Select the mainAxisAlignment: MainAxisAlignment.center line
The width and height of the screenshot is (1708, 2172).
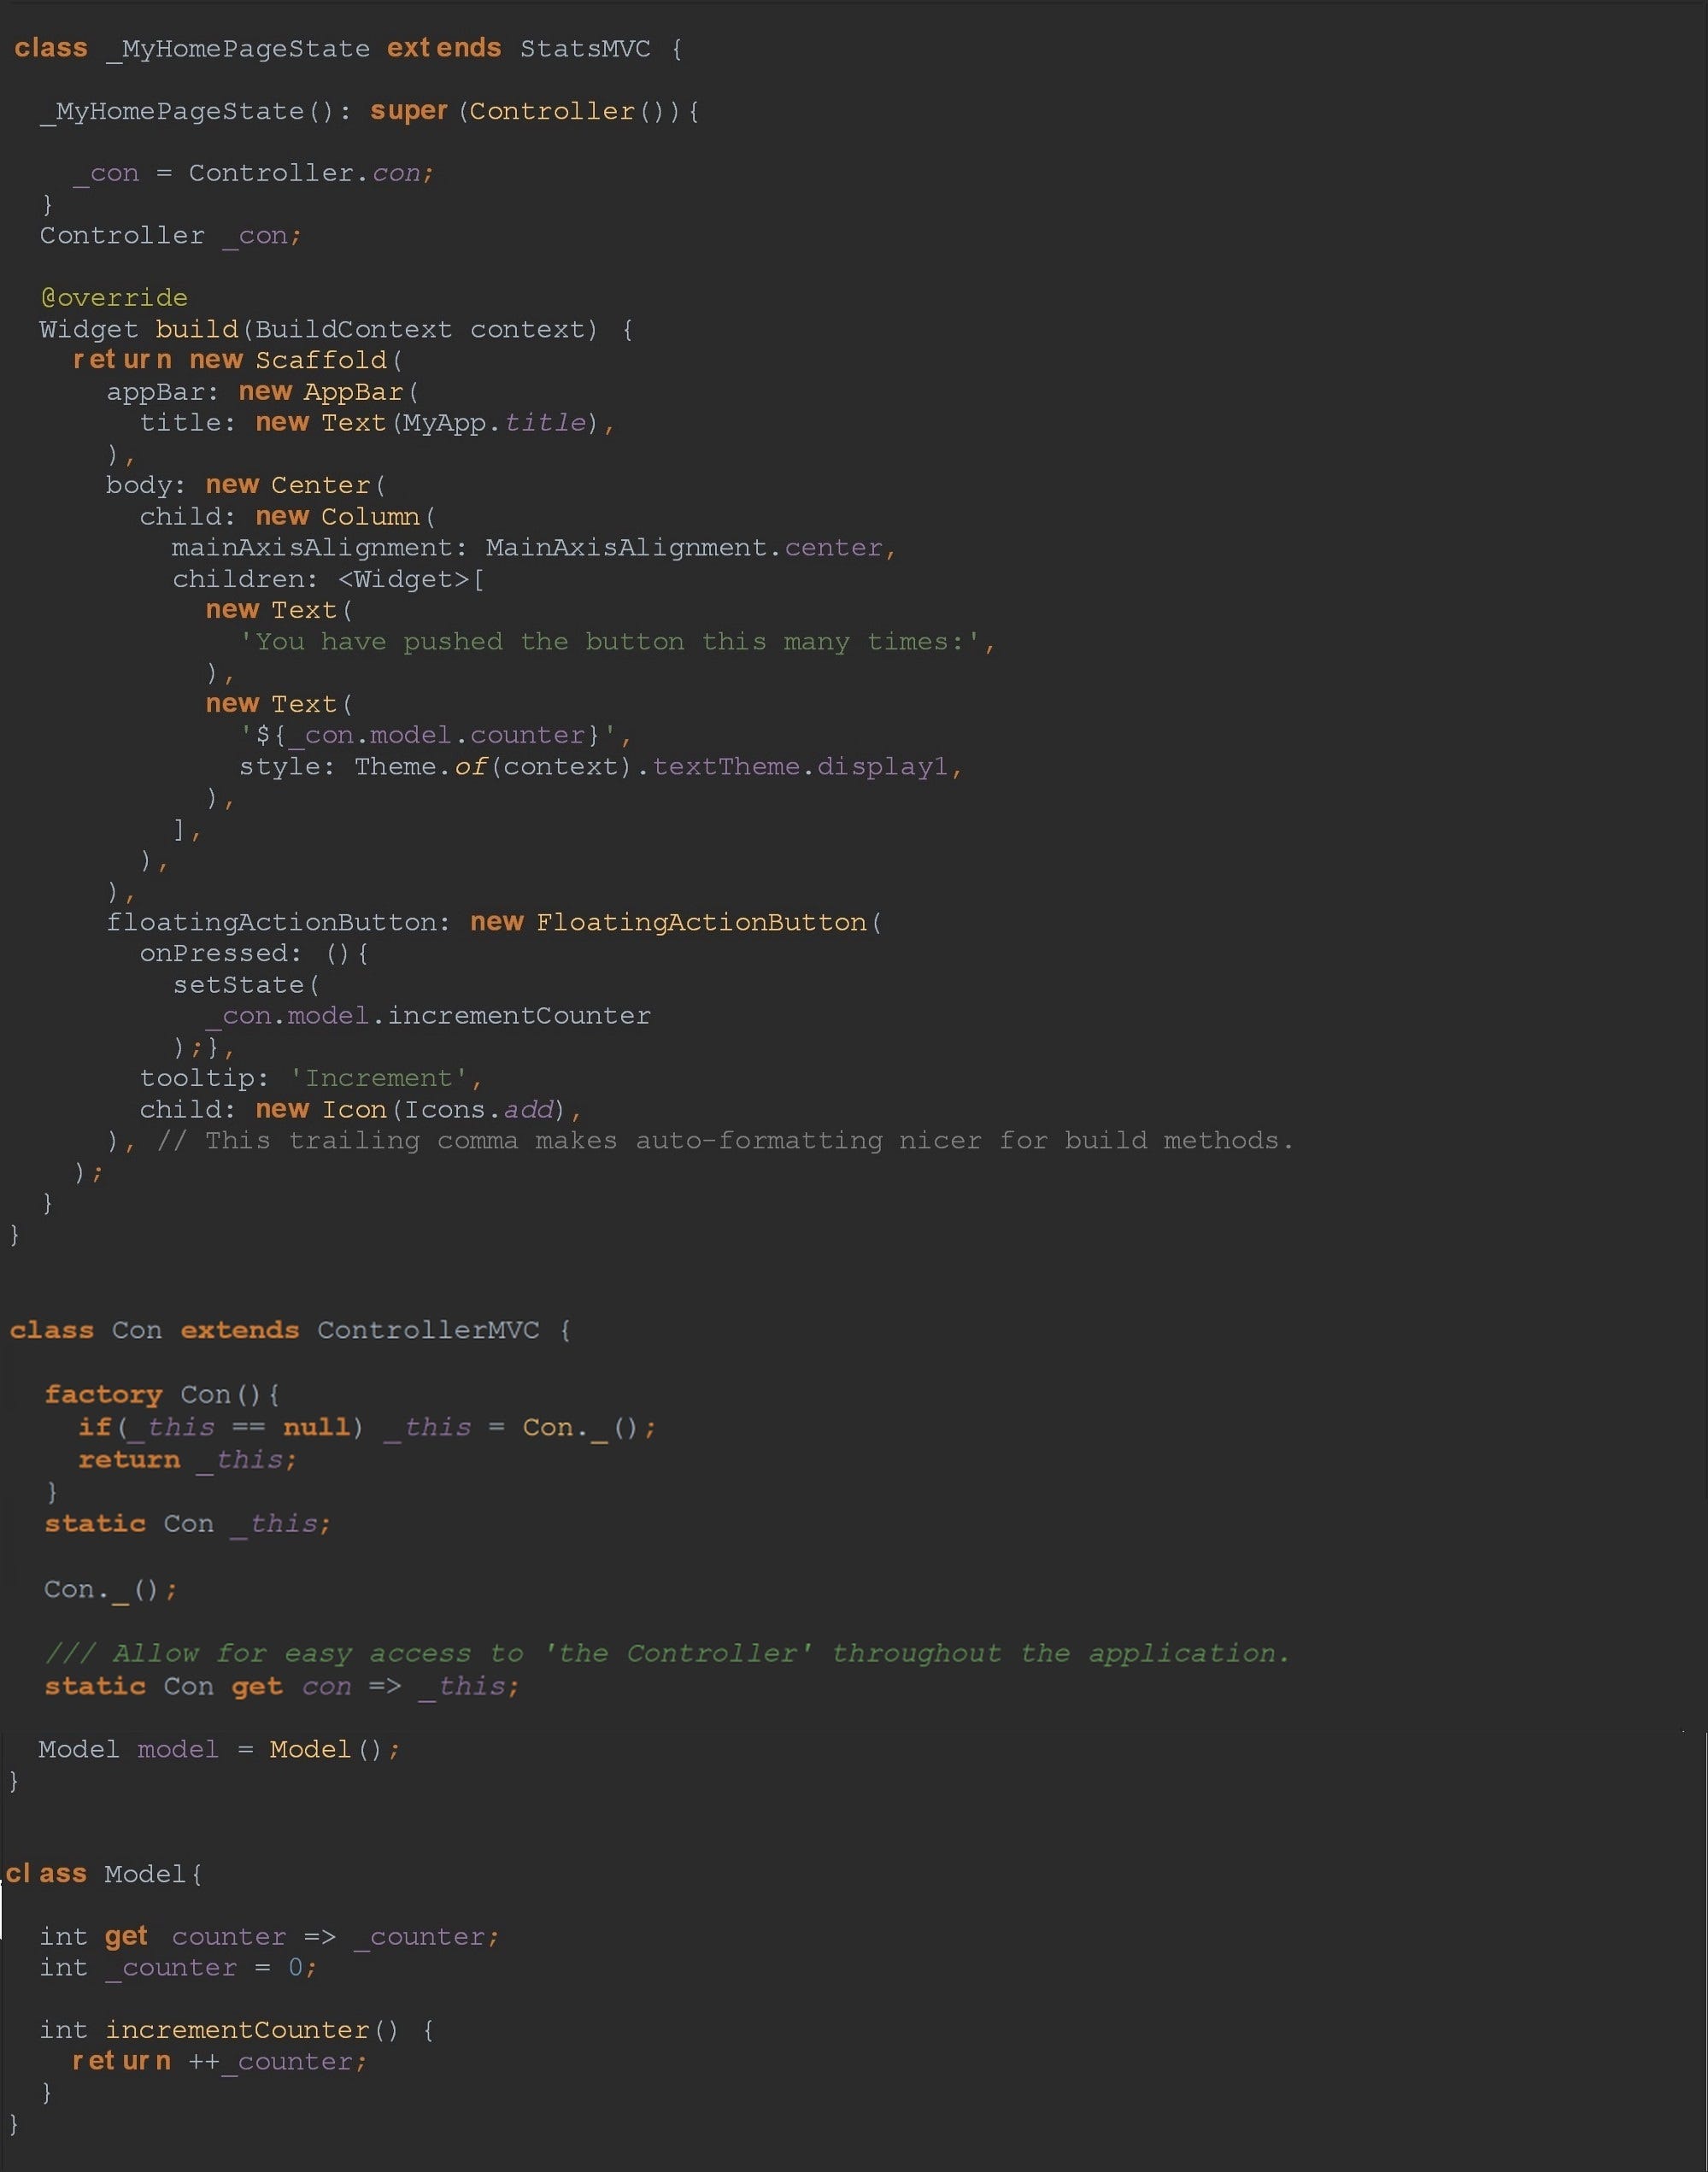pos(534,548)
